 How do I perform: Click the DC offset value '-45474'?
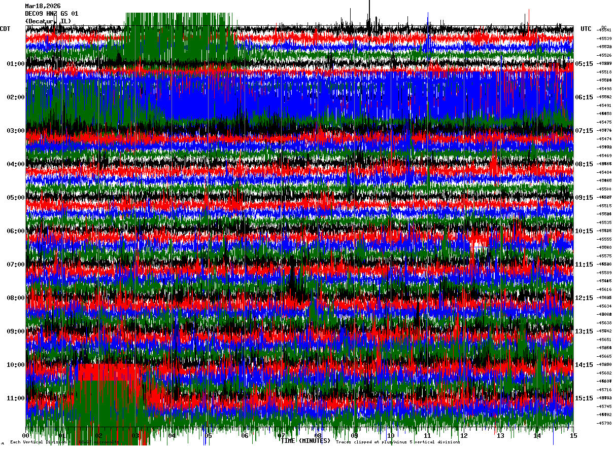(604, 139)
